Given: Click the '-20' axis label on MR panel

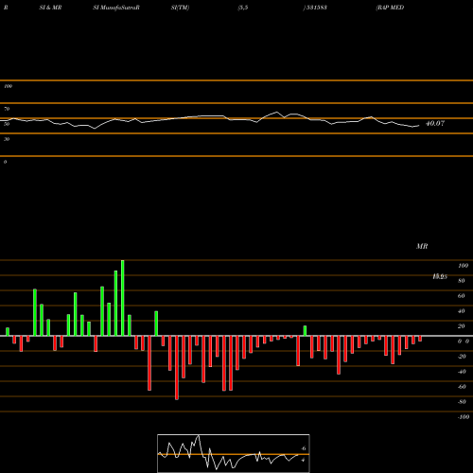Looking at the screenshot, I should pos(462,357).
